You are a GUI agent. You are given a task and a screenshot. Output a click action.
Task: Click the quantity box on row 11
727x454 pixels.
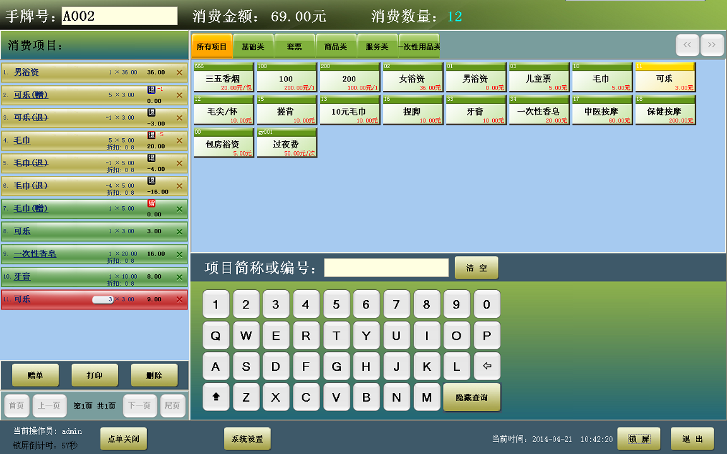click(103, 300)
